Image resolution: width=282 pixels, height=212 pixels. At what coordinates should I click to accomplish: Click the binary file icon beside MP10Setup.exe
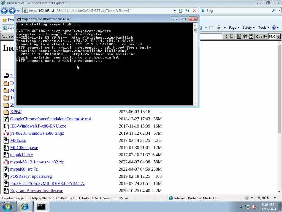6,148
